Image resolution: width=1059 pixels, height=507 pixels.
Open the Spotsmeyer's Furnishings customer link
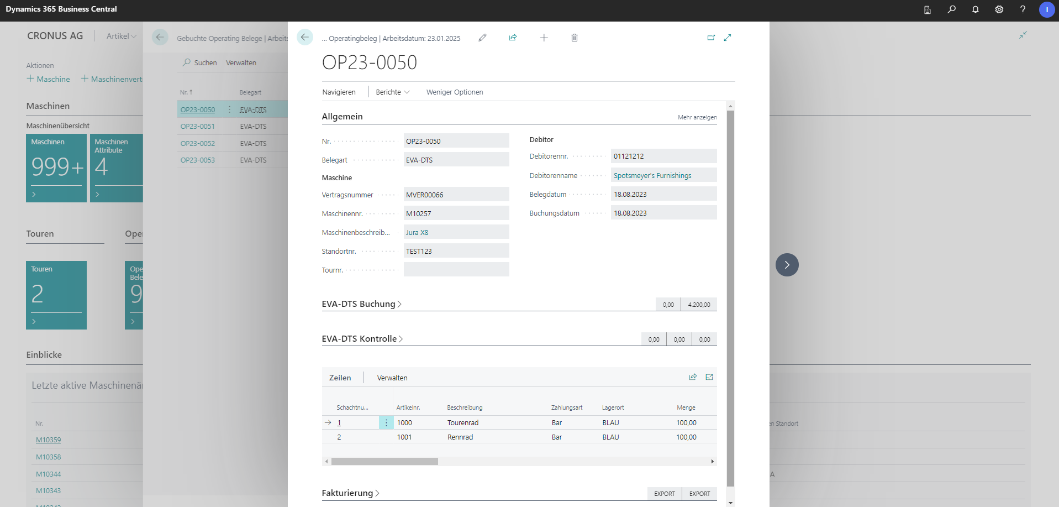pos(652,176)
